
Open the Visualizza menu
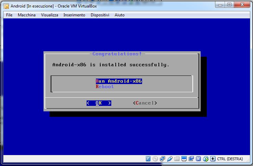coord(50,15)
